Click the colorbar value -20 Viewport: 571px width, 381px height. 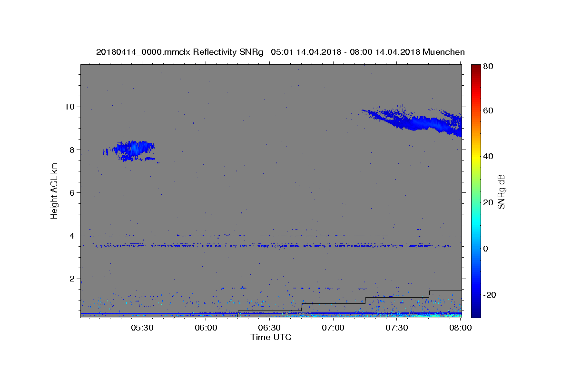(490, 295)
